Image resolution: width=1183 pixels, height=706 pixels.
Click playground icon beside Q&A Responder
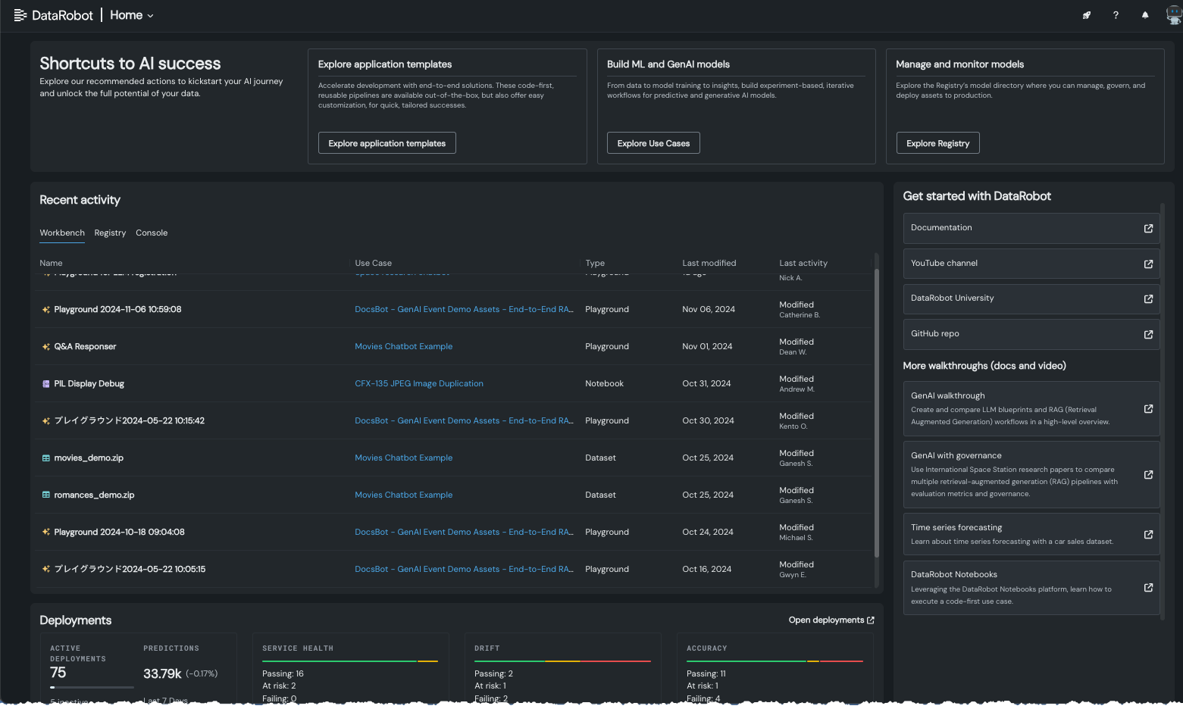click(x=46, y=347)
